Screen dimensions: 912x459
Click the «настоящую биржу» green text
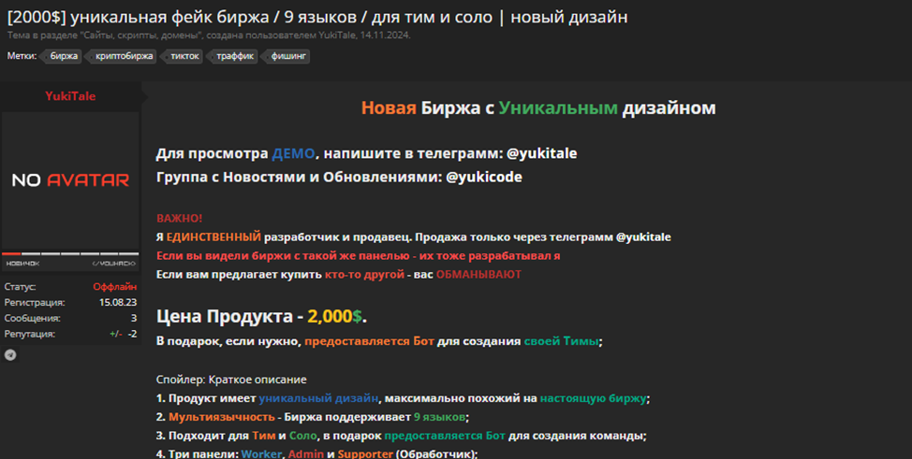coord(594,398)
